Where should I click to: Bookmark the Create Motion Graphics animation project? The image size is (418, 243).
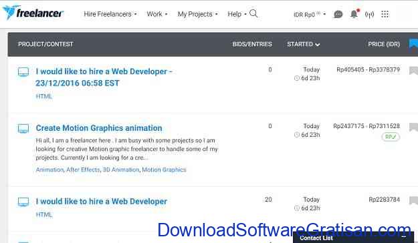click(x=413, y=128)
